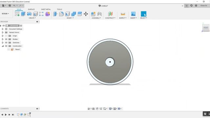Expand the Bodies folder

coord(3,39)
